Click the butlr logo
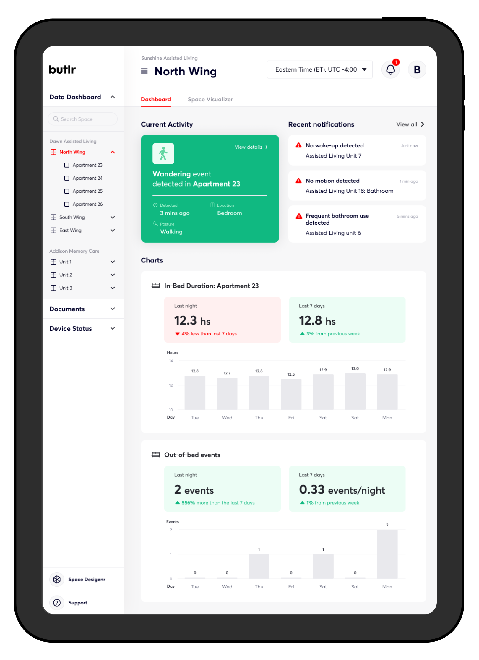Viewport: 479px width, 660px height. (62, 70)
